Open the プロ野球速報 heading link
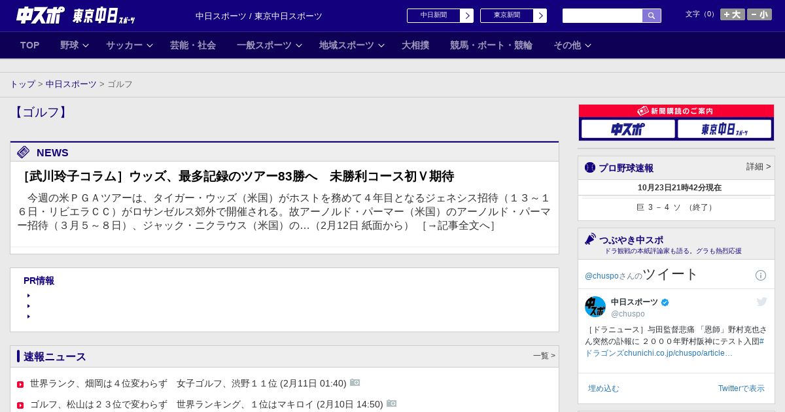 click(626, 168)
